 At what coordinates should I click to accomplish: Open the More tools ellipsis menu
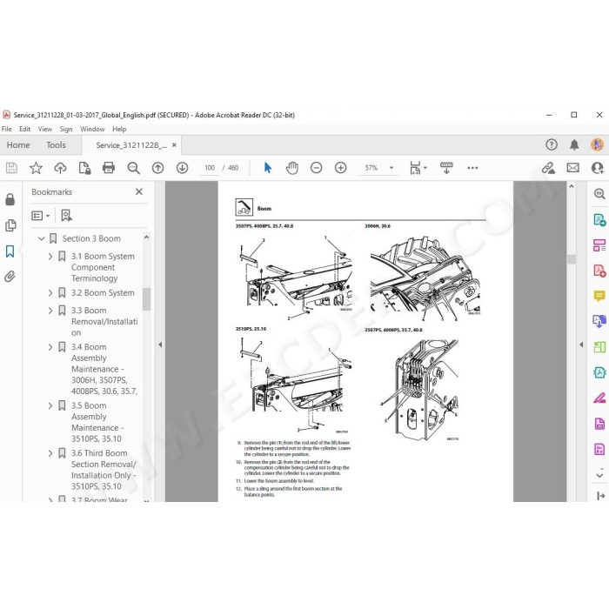pos(472,168)
